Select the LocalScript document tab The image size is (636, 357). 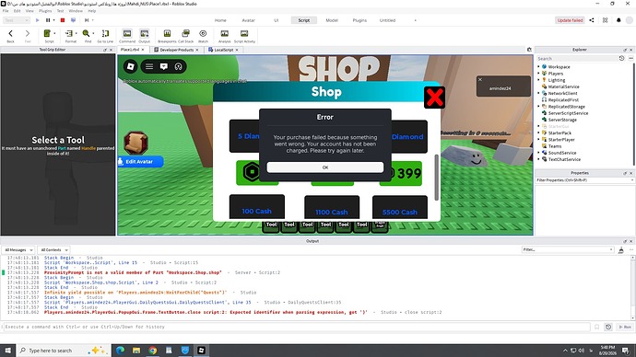click(223, 50)
